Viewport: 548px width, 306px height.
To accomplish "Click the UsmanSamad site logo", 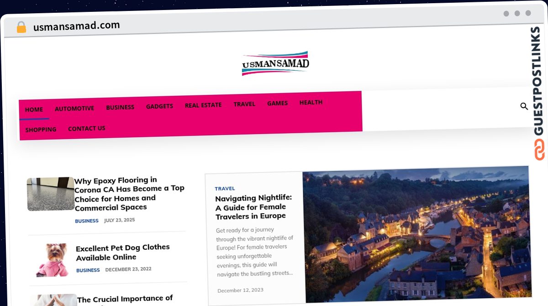I will [275, 63].
